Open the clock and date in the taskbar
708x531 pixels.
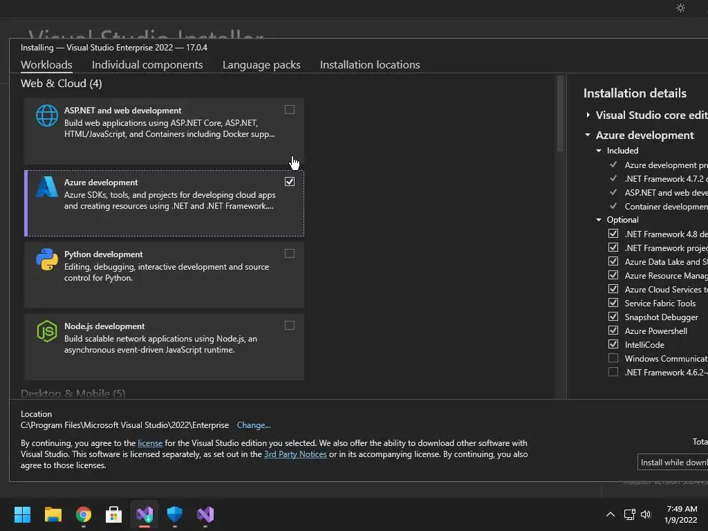(681, 514)
